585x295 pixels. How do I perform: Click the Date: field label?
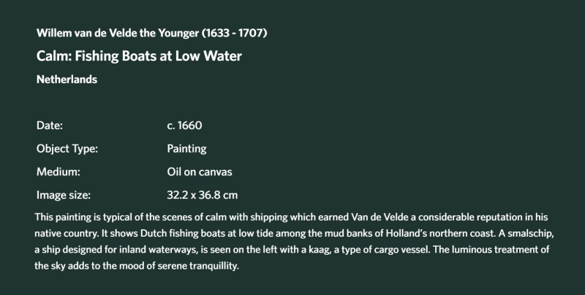50,126
